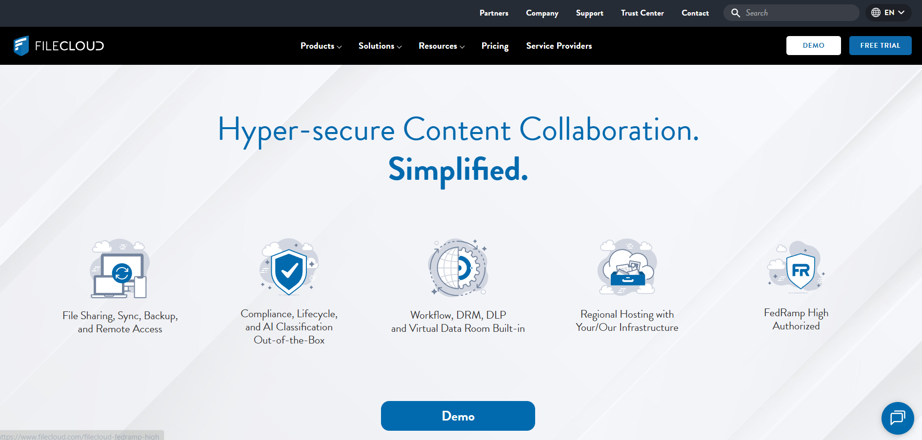922x440 pixels.
Task: Focus the Search field
Action: (x=791, y=13)
